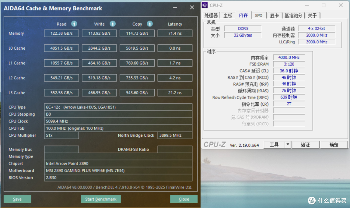Click the Motherboard field MSI Z890 GAMING PLUS
The width and height of the screenshot is (350, 208).
(118, 170)
